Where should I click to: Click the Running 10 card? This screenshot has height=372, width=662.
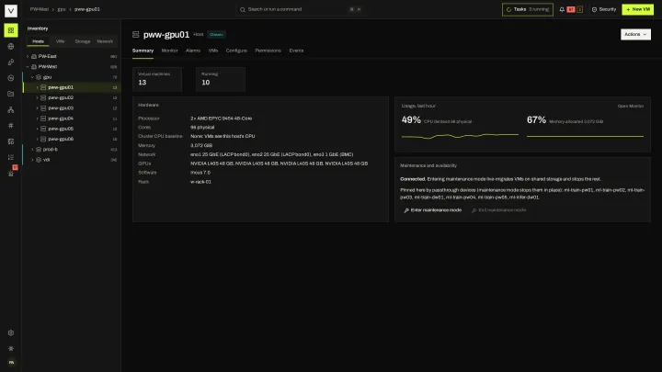[x=221, y=79]
